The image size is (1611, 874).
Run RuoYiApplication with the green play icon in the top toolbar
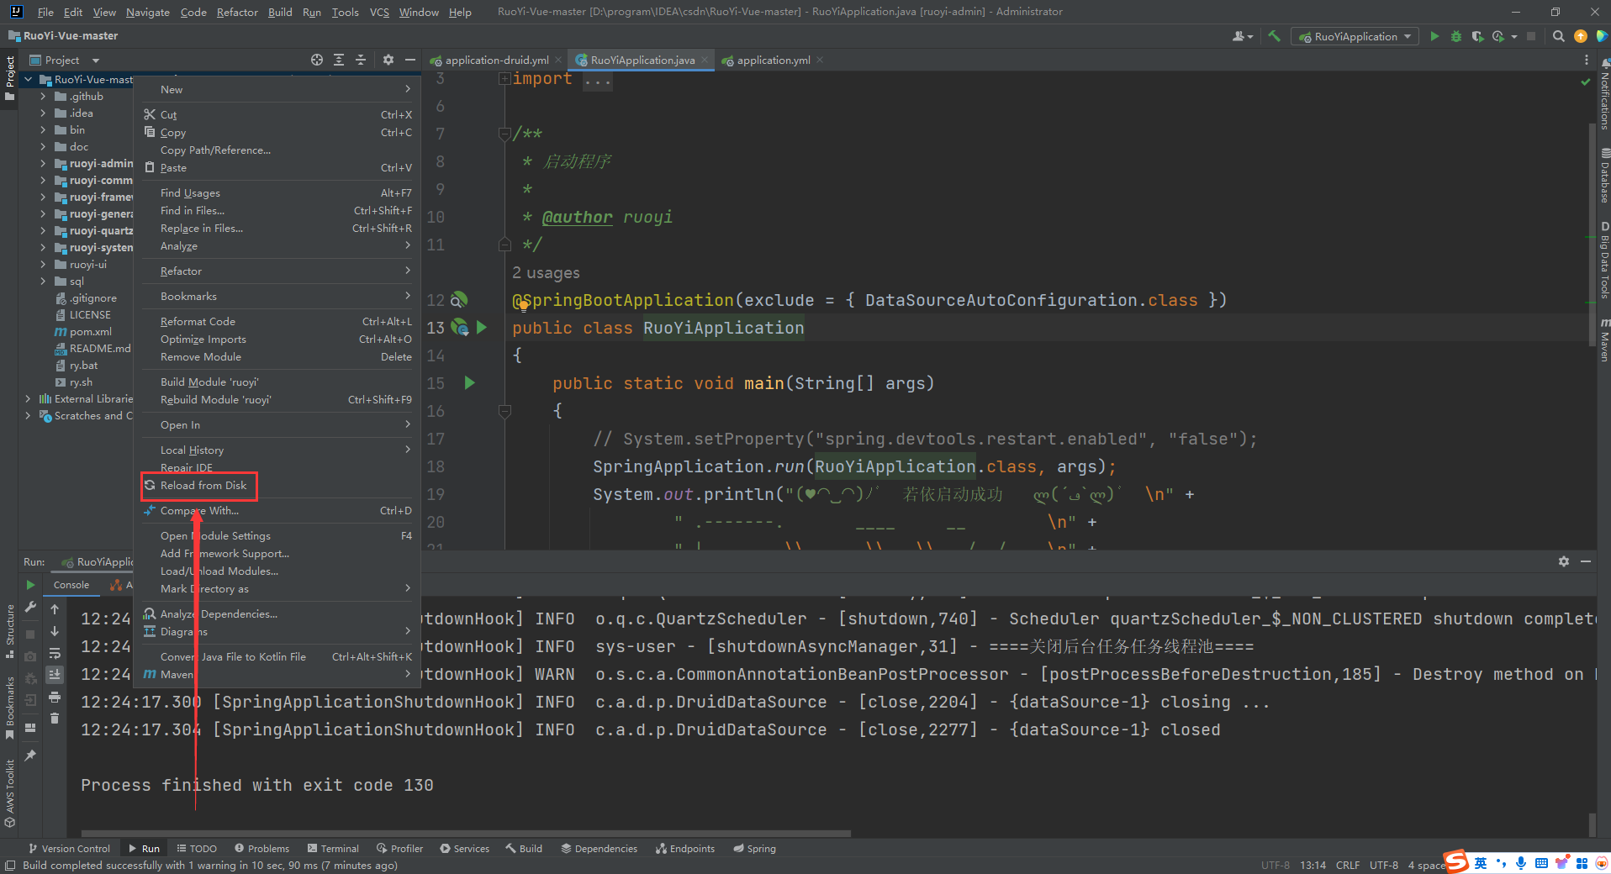pyautogui.click(x=1434, y=36)
